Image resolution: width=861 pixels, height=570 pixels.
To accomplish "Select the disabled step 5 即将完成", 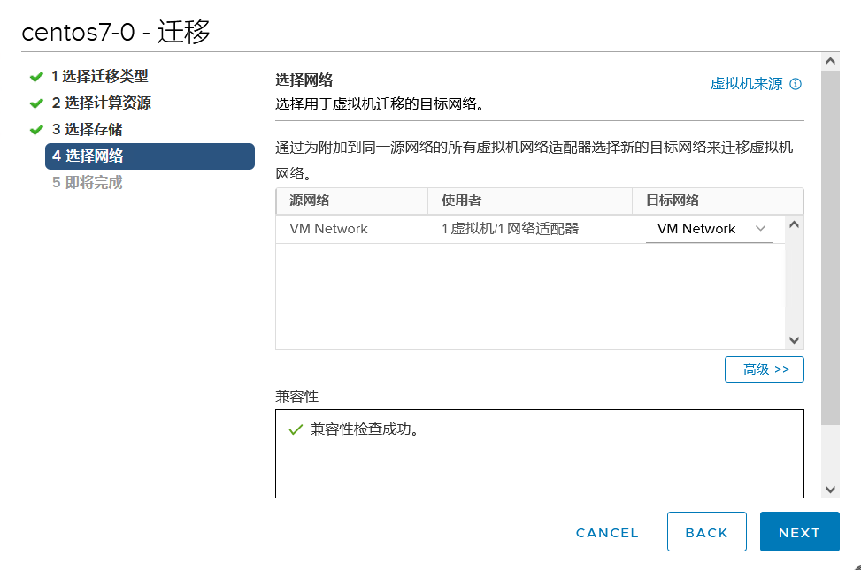I will pyautogui.click(x=88, y=183).
